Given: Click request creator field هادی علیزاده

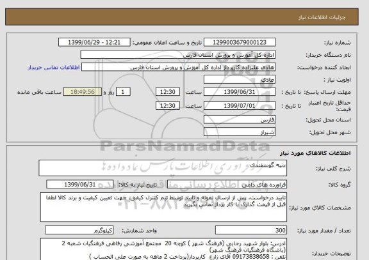Looking at the screenshot, I should click(x=178, y=67).
